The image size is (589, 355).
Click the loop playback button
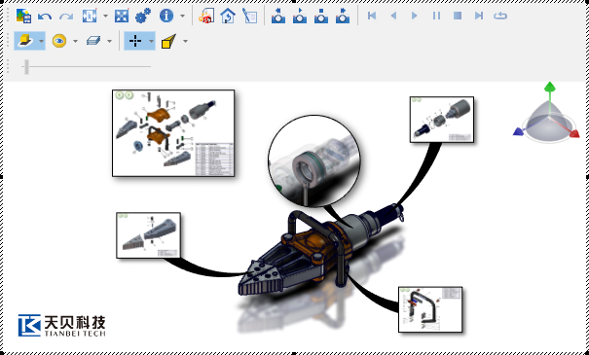500,16
